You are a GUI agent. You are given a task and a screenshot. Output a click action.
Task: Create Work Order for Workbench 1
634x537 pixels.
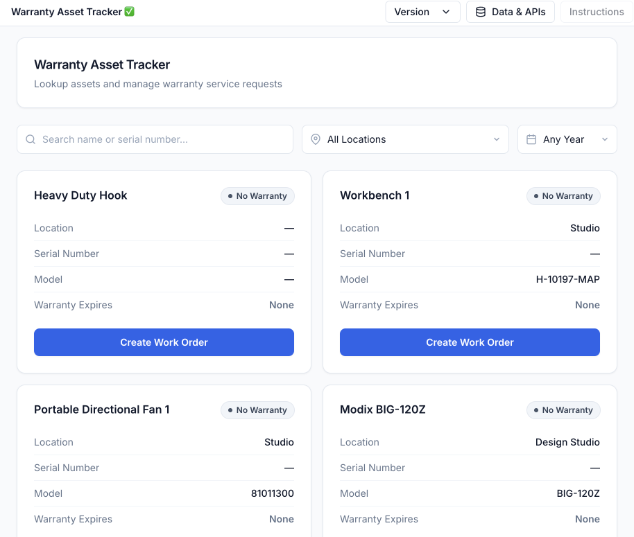(470, 342)
